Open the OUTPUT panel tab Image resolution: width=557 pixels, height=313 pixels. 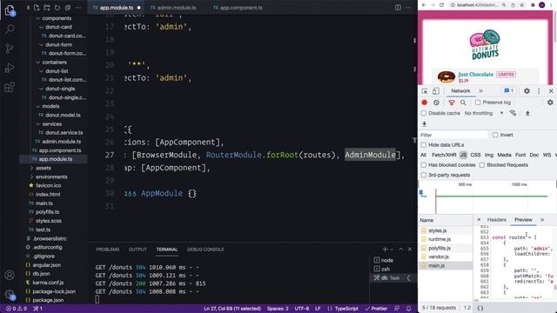(x=138, y=250)
